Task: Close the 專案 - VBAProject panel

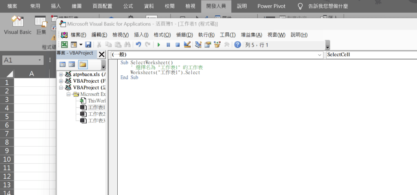Action: 101,54
